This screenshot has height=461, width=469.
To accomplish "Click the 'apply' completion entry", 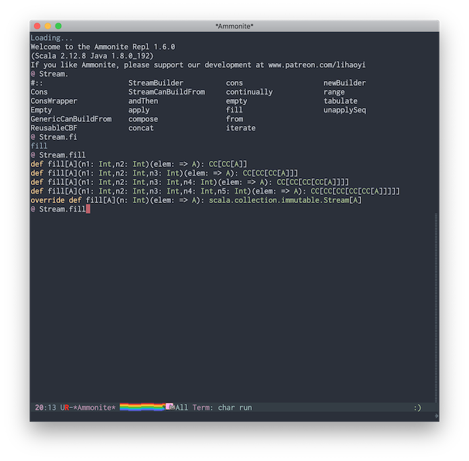I will 139,110.
